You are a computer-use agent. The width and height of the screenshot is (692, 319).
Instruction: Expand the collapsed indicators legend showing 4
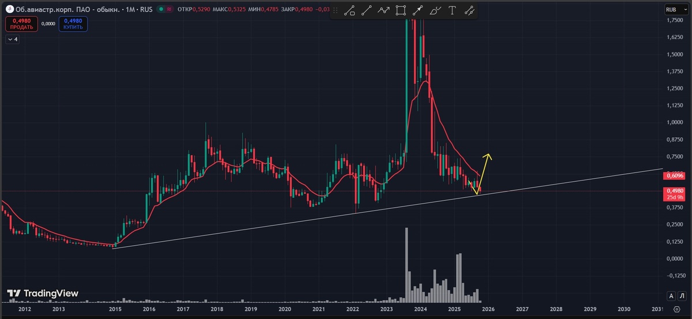point(13,39)
